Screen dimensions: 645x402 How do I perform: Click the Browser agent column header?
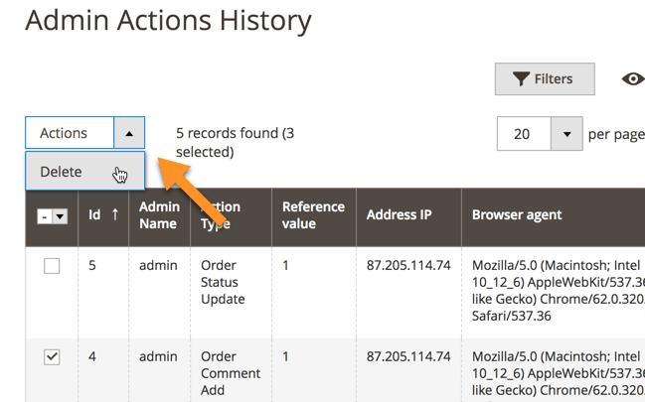[517, 214]
